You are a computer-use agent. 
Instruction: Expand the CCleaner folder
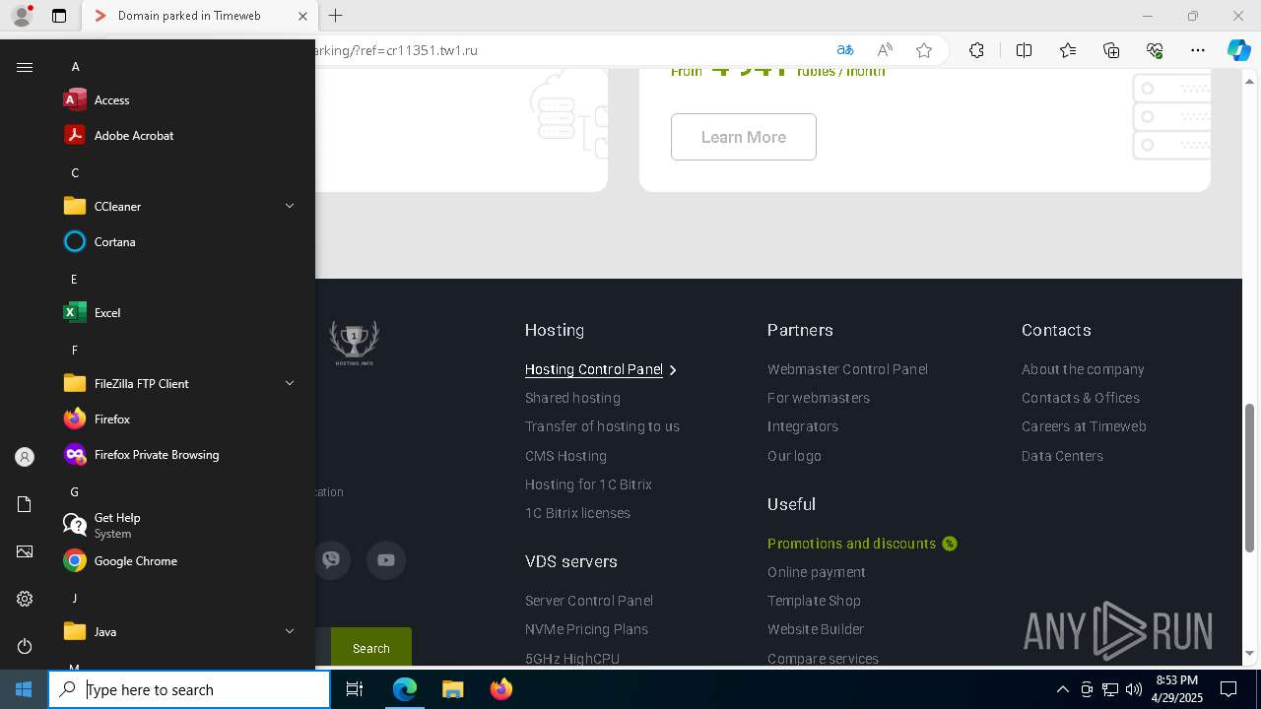tap(177, 206)
